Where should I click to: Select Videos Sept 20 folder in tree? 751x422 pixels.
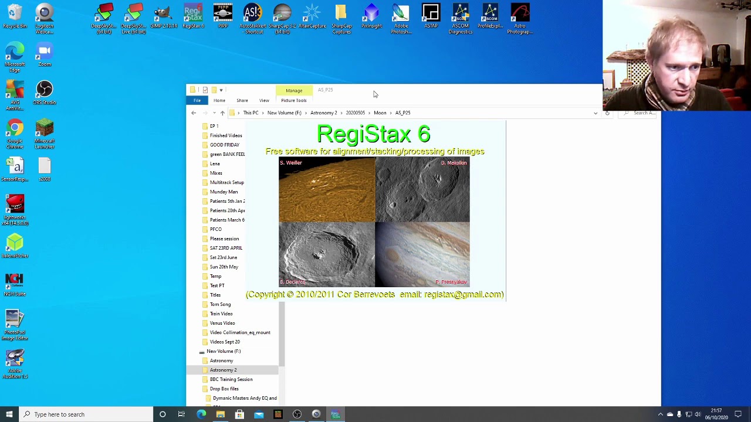(225, 342)
